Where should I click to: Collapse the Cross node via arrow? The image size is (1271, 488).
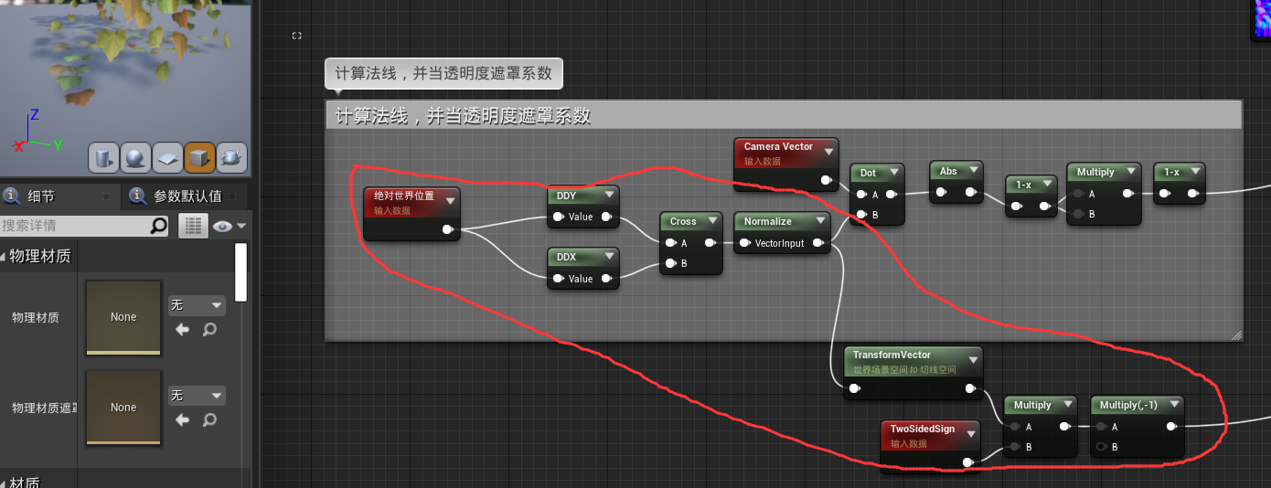click(712, 221)
